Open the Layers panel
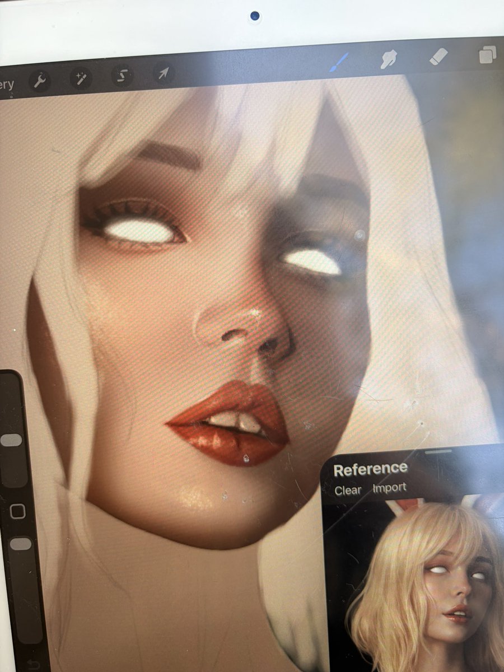The width and height of the screenshot is (504, 672). click(487, 54)
